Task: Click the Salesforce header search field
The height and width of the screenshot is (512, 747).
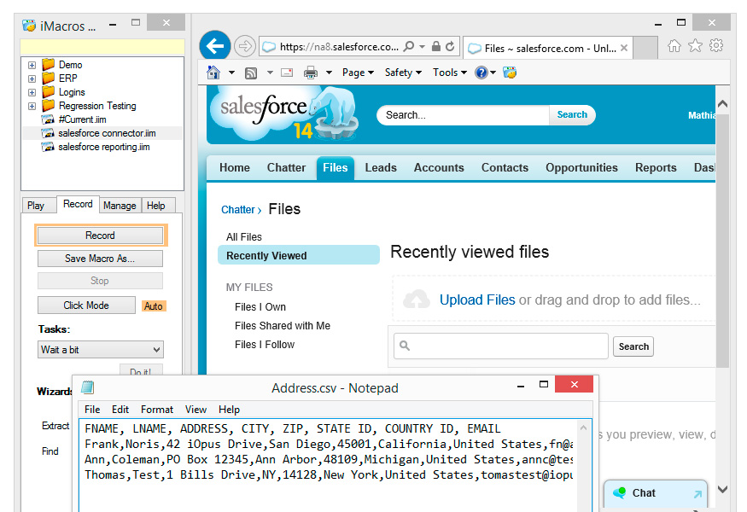Action: click(463, 115)
